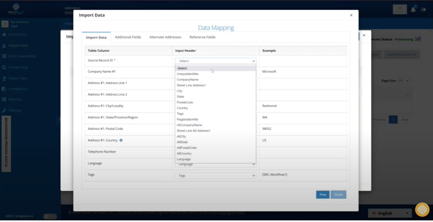Image resolution: width=433 pixels, height=222 pixels.
Task: Open Background Process Status side tab
Action: (6, 144)
